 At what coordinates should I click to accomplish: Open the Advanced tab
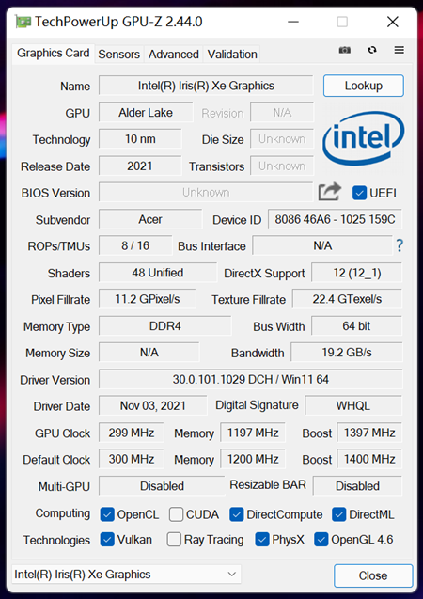174,55
